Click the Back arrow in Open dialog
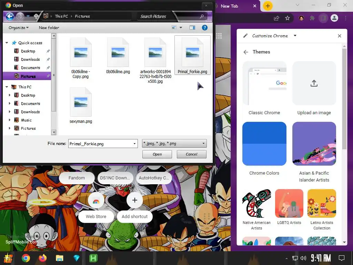The image size is (353, 265). coord(10,16)
